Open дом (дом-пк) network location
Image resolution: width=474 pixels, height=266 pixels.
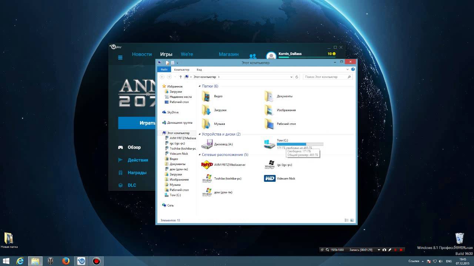(x=217, y=192)
